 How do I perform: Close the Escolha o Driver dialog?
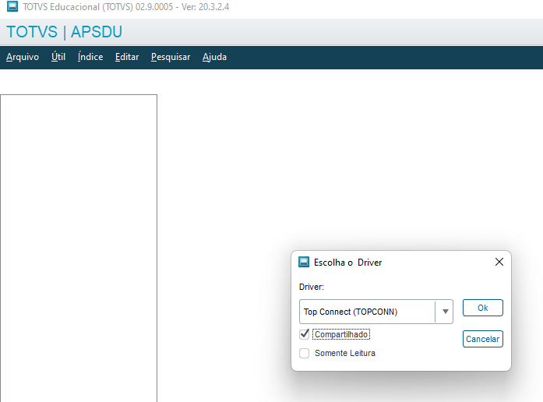(x=499, y=263)
